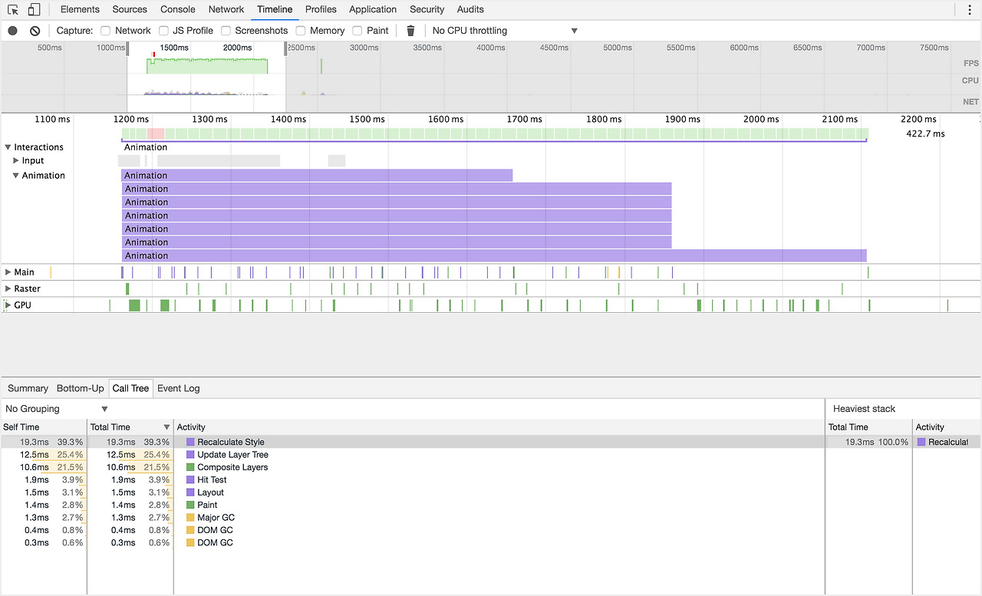Select the Layout activity row
Image resolution: width=982 pixels, height=596 pixels.
tap(413, 492)
